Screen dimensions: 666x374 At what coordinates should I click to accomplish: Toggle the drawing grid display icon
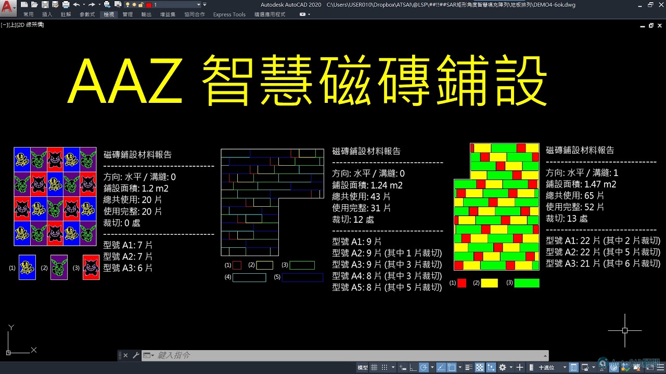374,367
